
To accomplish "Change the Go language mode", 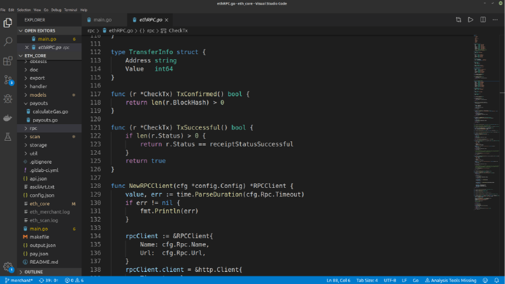I will pos(416,280).
